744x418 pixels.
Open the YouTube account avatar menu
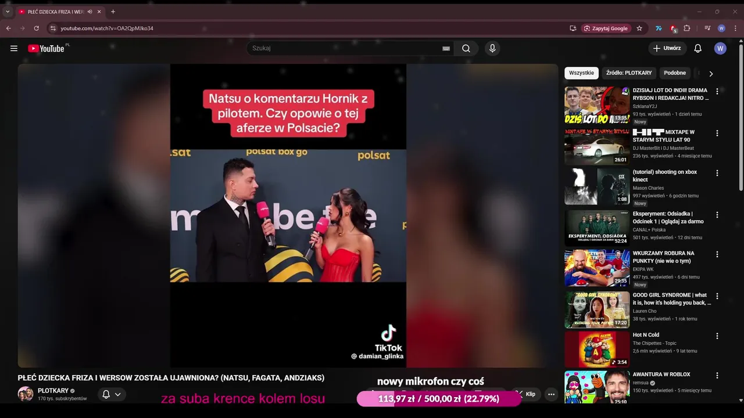[720, 48]
